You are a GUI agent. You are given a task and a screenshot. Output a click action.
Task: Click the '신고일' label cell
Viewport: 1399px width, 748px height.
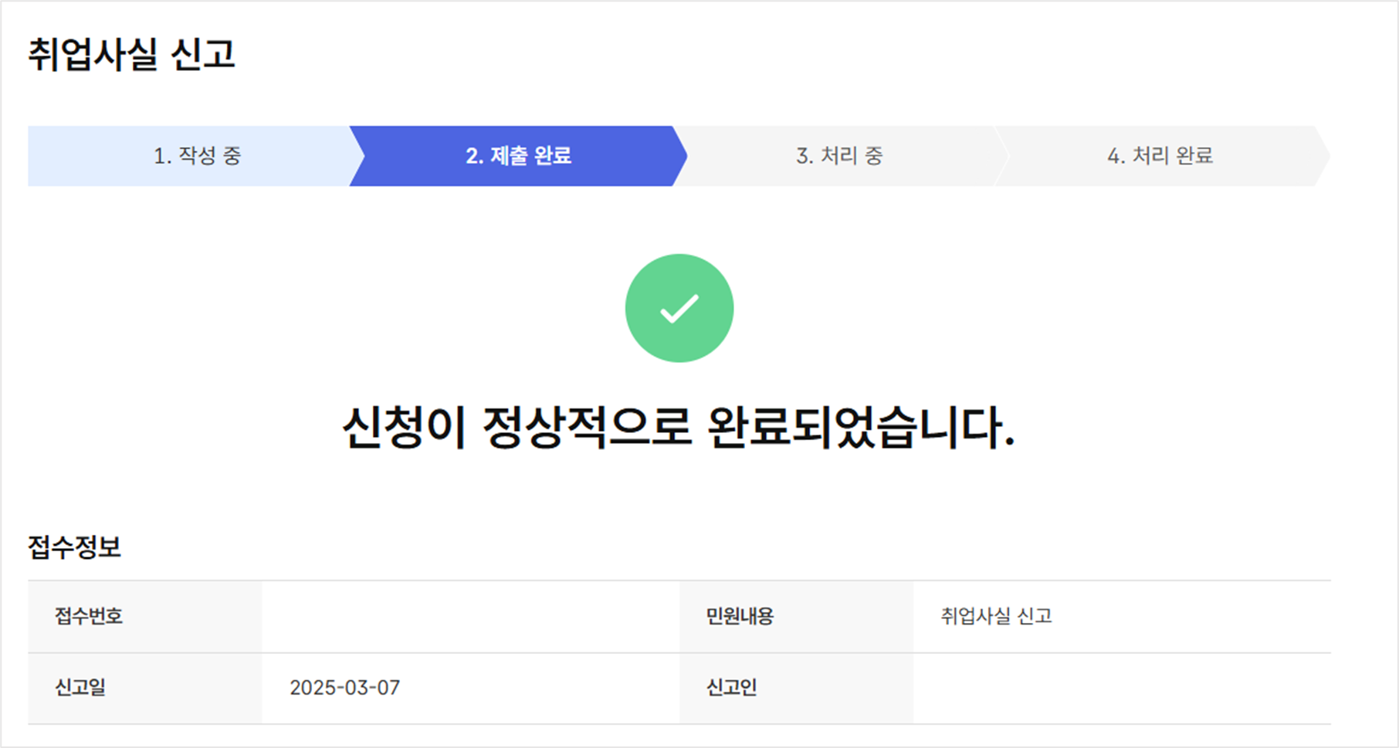tap(145, 689)
